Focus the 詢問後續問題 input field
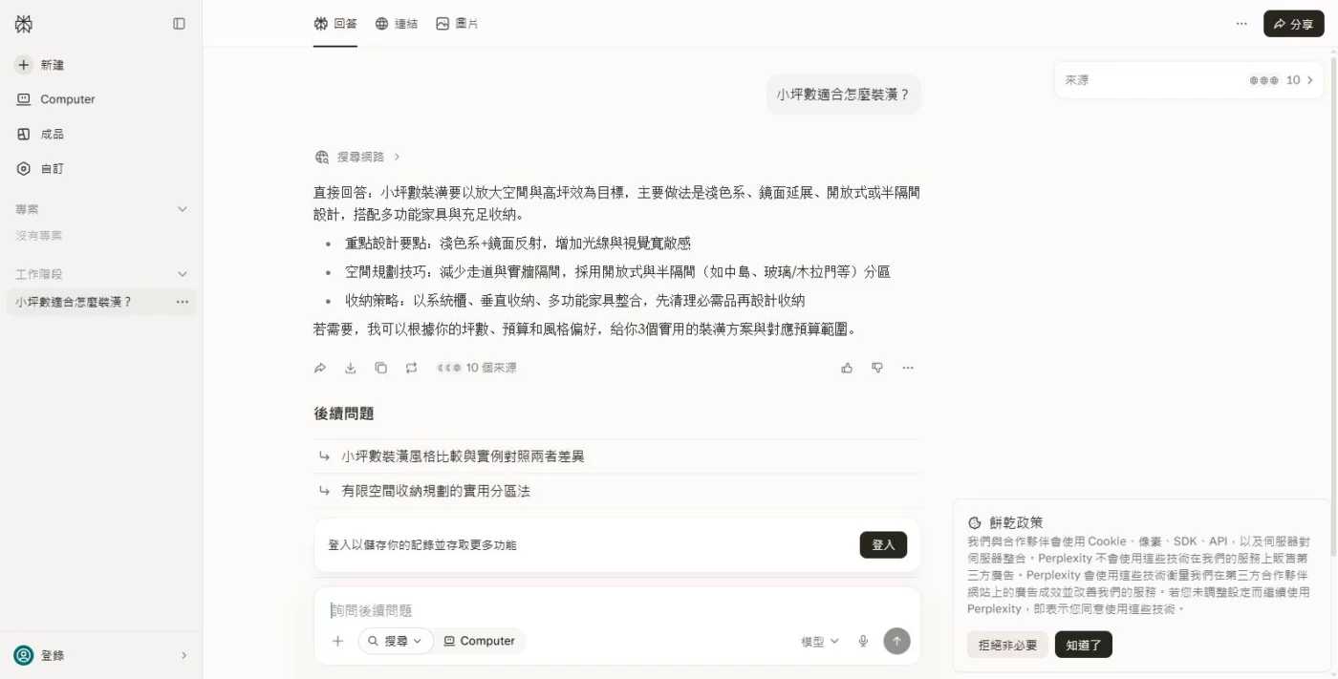 pos(616,610)
